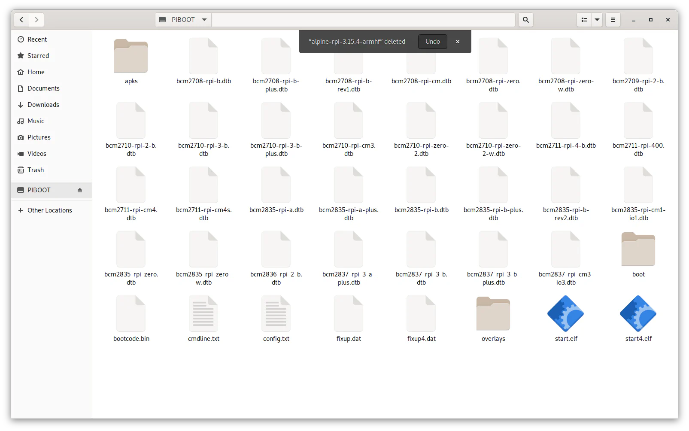The image size is (689, 431).
Task: Go forward with the right arrow button
Action: (x=36, y=20)
